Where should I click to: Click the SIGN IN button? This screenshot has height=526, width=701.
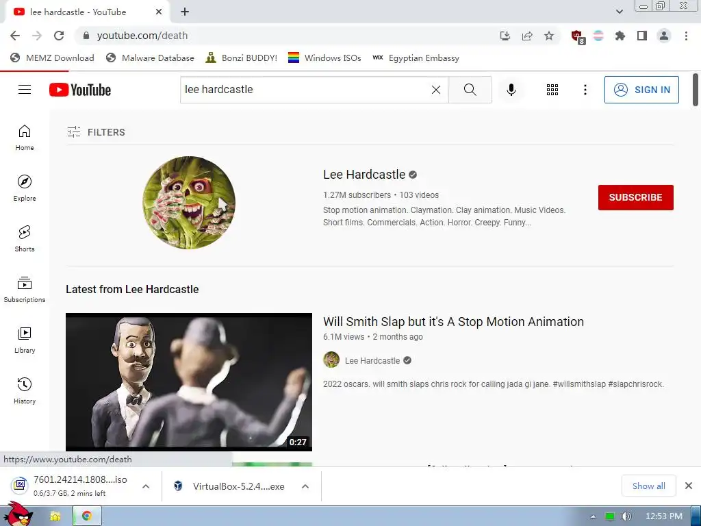[641, 90]
